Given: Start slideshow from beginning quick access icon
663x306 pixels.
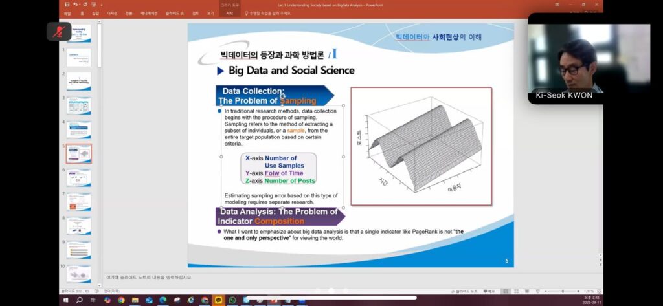Looking at the screenshot, I should [93, 5].
